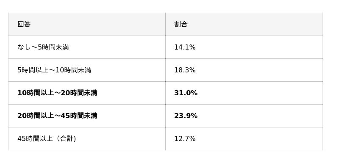
Task: Click the blank area after 45時間以上（合計) text
Action: (121, 138)
